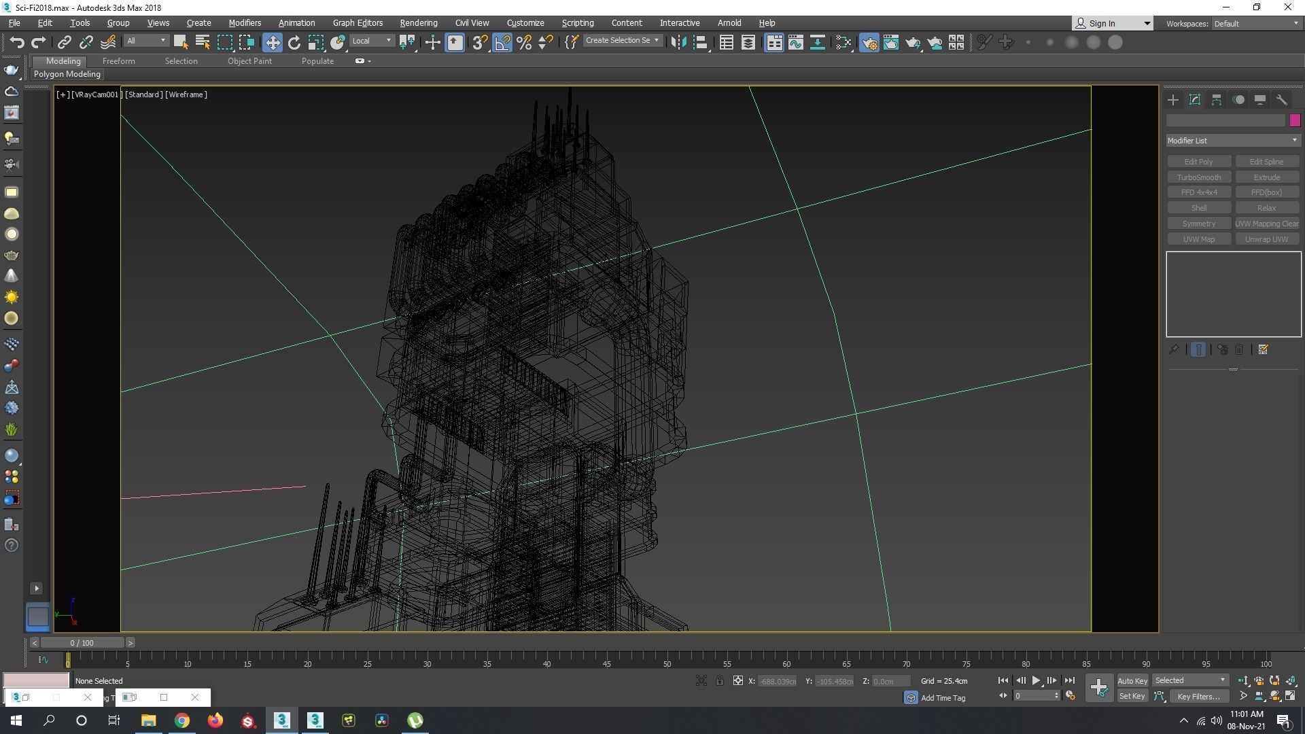Expand the Modifier List dropdown
Viewport: 1305px width, 734px height.
[x=1232, y=141]
